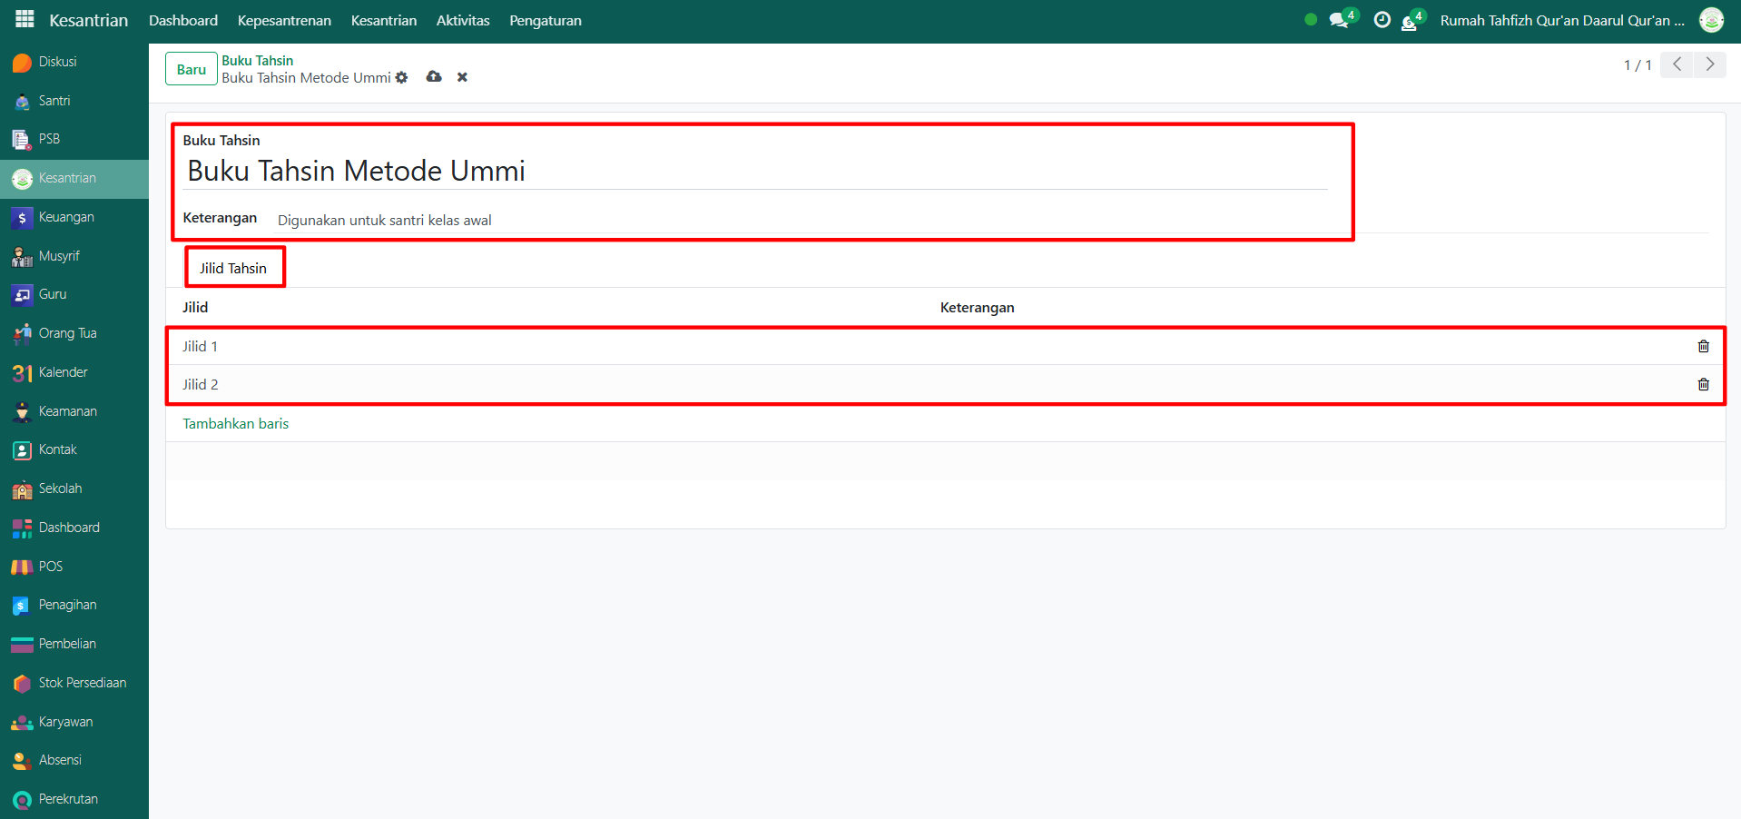Image resolution: width=1741 pixels, height=819 pixels.
Task: Open the Kepesantrenan menu
Action: 284,20
